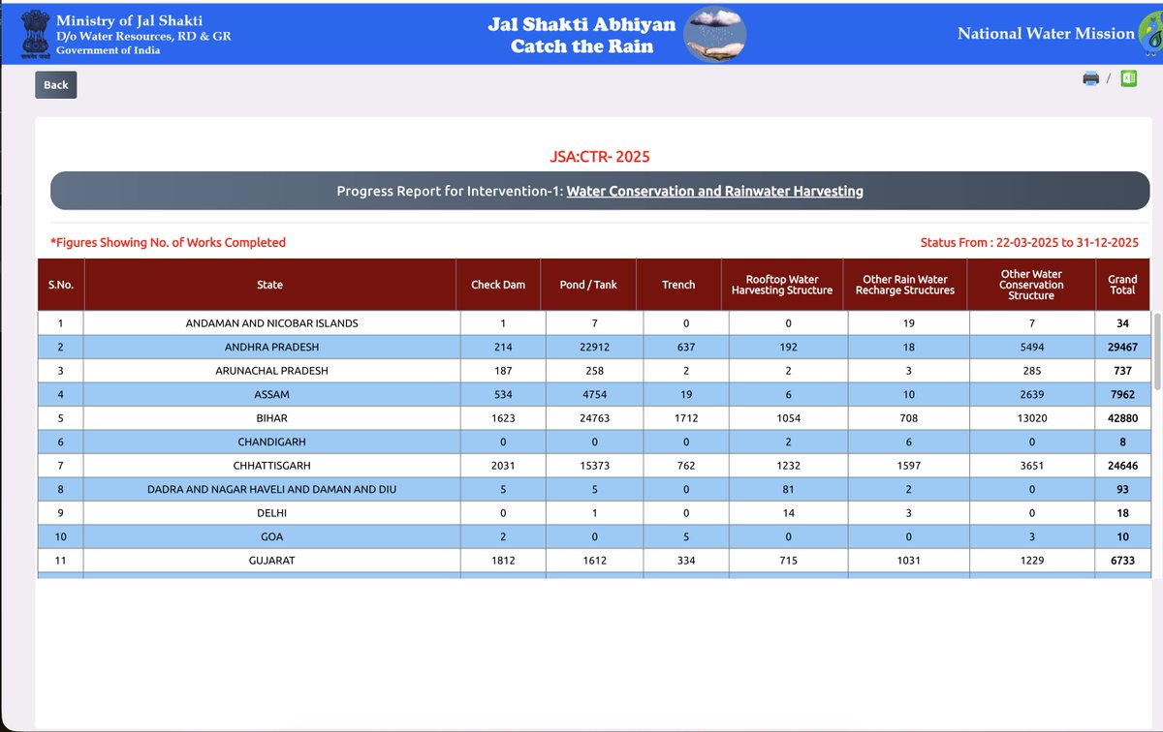Click Gujarat recharge value 1031
The height and width of the screenshot is (732, 1163).
(909, 561)
